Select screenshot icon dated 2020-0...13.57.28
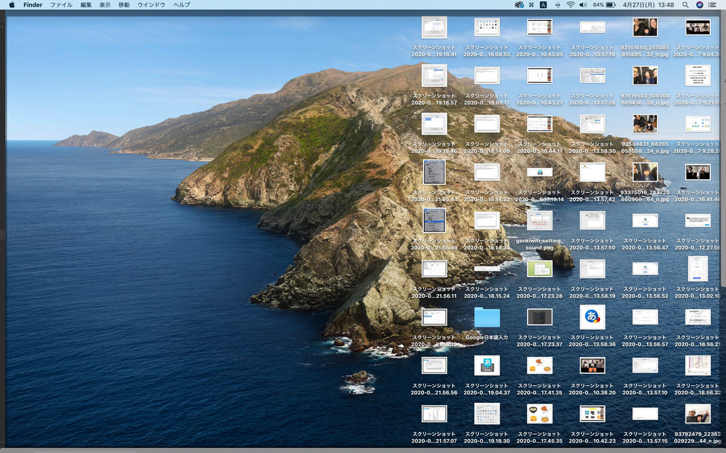 [592, 75]
